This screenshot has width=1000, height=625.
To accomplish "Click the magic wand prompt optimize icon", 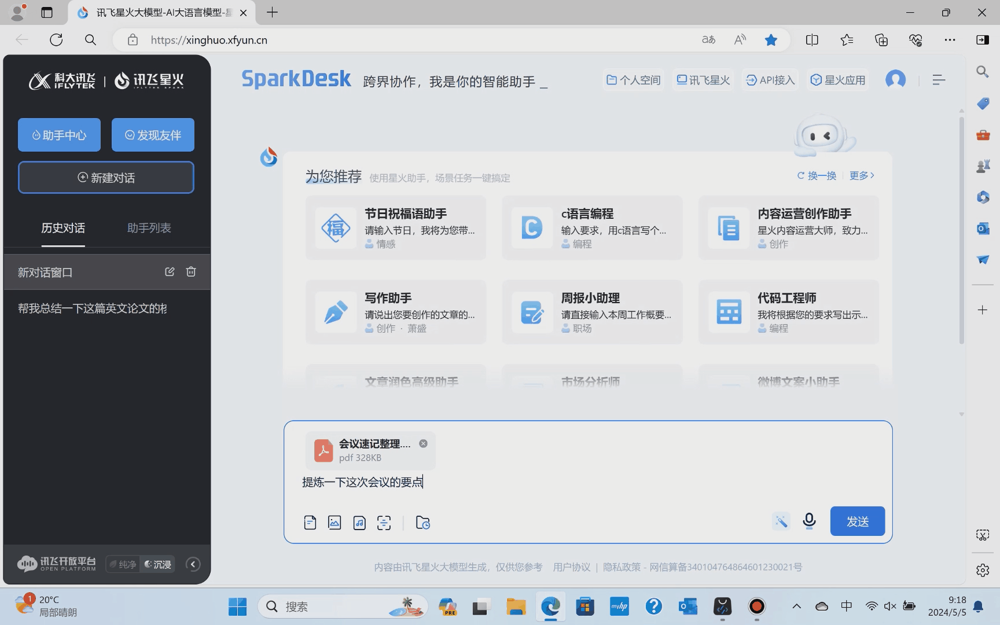I will pyautogui.click(x=781, y=521).
